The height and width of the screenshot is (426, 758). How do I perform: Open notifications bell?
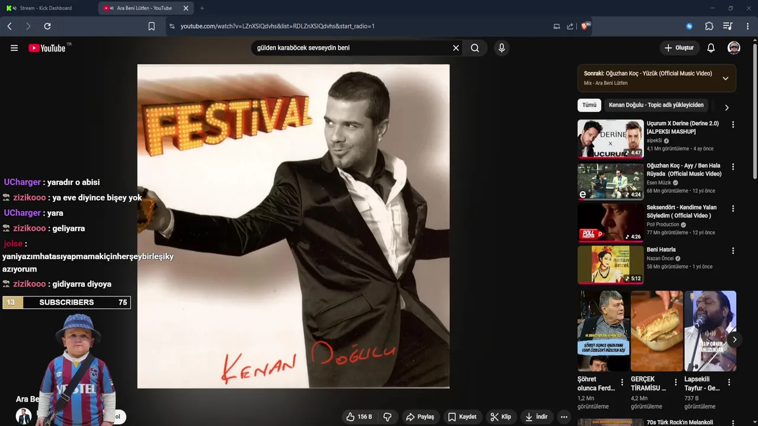point(711,48)
